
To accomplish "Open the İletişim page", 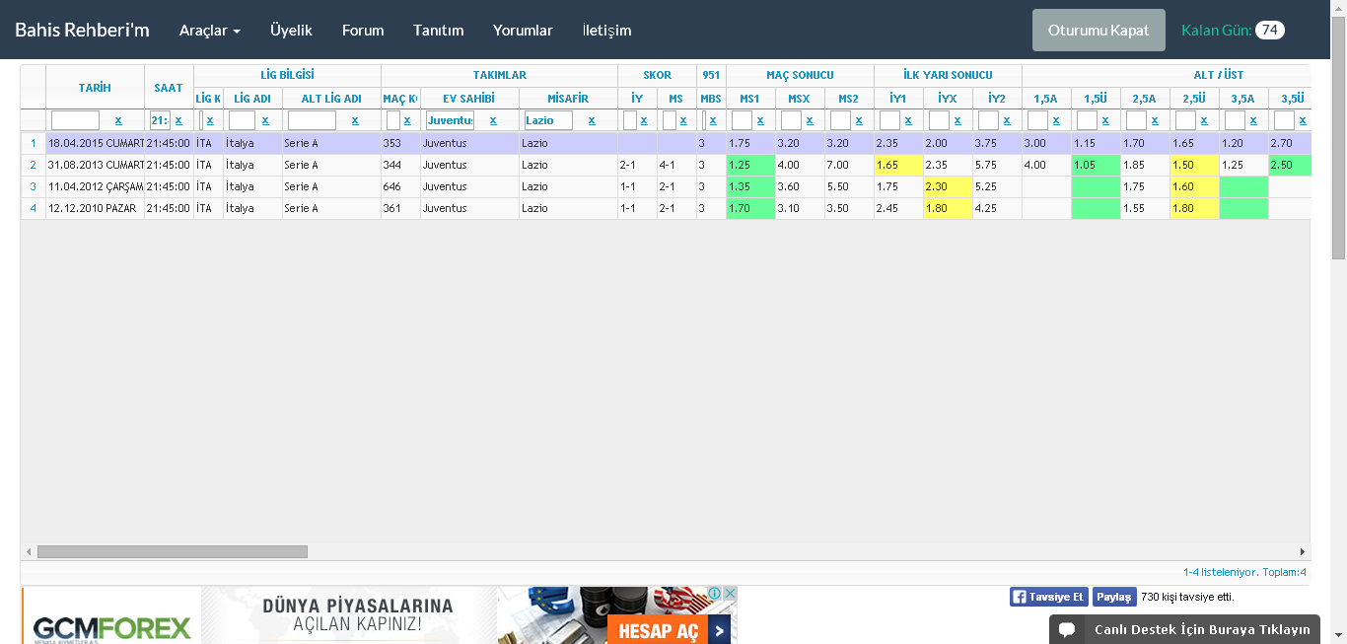I will coord(606,30).
